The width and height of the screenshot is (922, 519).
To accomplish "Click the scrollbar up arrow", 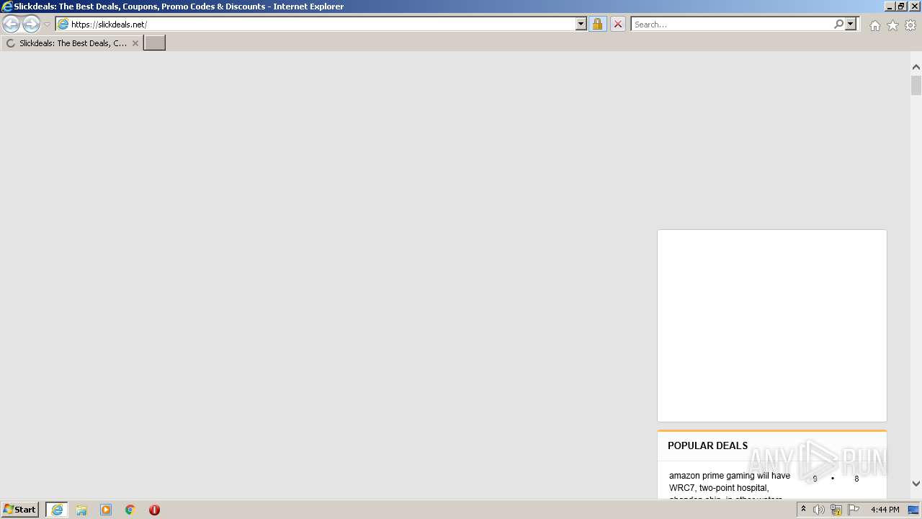I will point(916,67).
